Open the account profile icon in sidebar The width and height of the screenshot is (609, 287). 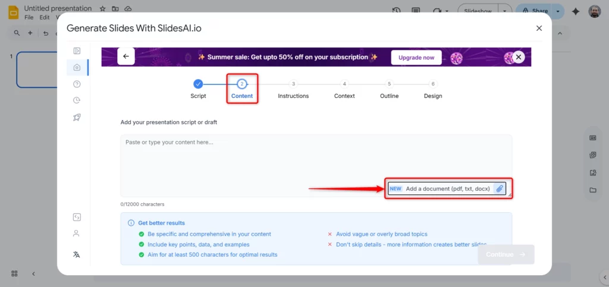click(x=77, y=234)
